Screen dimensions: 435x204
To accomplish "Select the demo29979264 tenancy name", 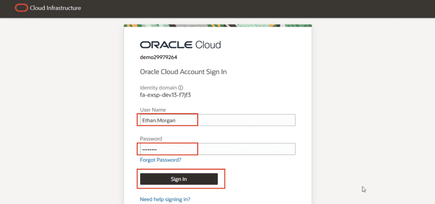I will 159,58.
